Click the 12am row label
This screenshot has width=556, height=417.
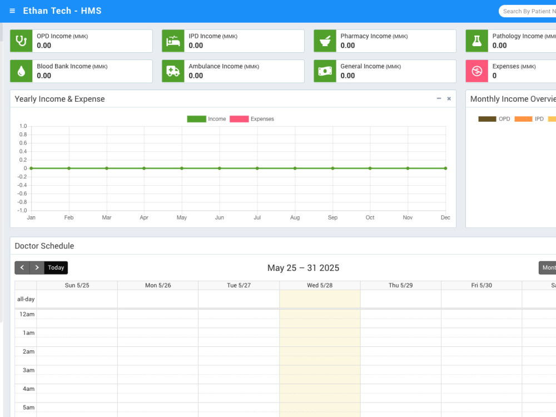(27, 314)
